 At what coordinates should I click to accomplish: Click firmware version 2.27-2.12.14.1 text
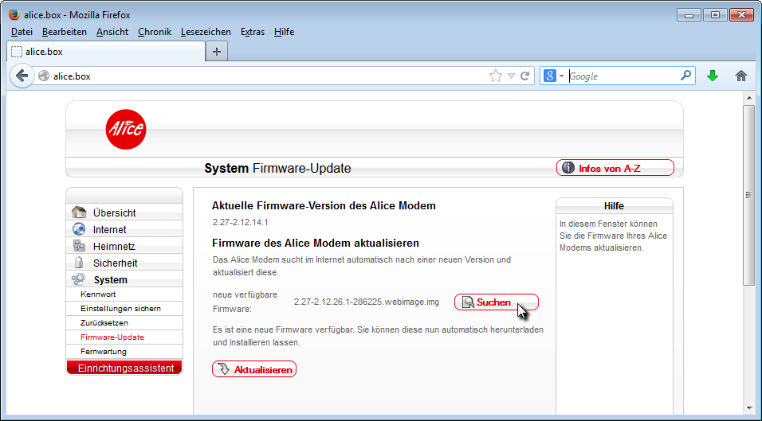tap(240, 222)
